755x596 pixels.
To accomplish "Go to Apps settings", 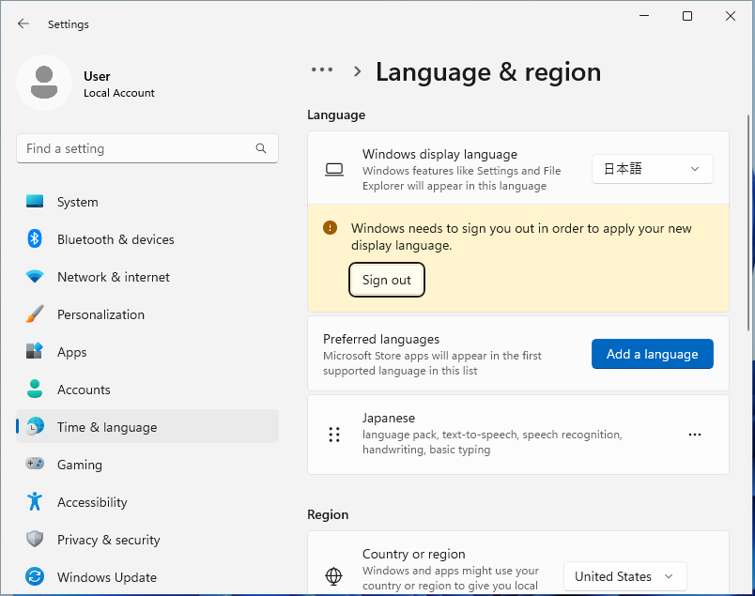I will click(x=147, y=352).
